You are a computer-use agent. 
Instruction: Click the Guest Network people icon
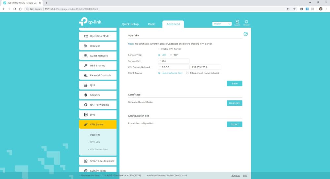coord(86,56)
